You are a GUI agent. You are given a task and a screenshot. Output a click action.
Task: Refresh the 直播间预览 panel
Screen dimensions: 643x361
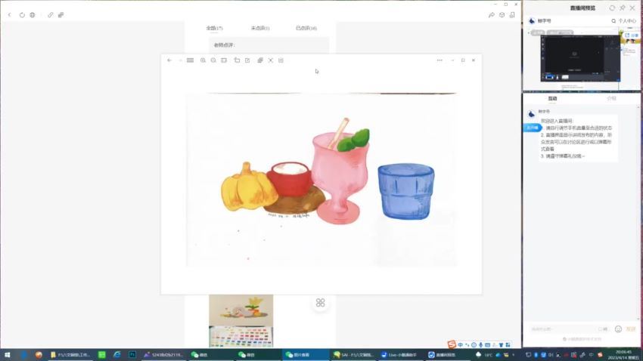[x=612, y=8]
